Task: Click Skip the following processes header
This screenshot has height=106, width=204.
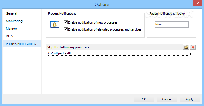Action: pos(68,47)
